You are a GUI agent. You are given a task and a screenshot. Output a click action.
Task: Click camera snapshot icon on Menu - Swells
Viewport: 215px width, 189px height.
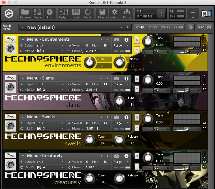point(116,117)
